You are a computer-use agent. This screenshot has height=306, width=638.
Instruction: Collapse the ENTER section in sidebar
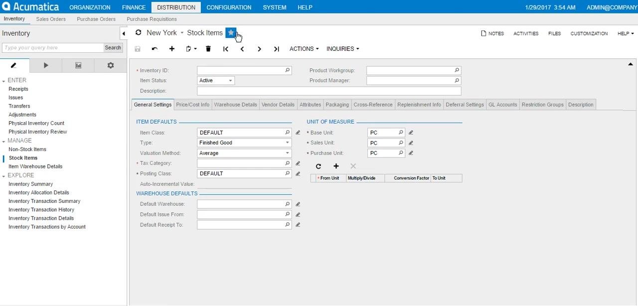point(3,80)
